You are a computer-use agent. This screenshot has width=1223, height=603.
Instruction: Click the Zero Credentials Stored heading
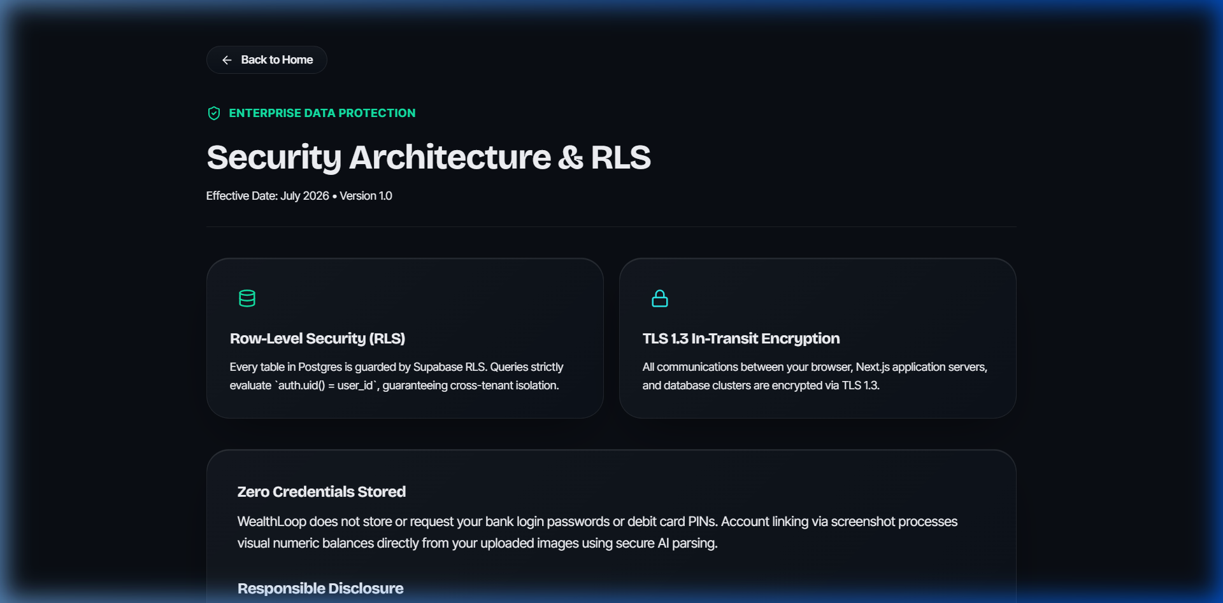click(322, 492)
